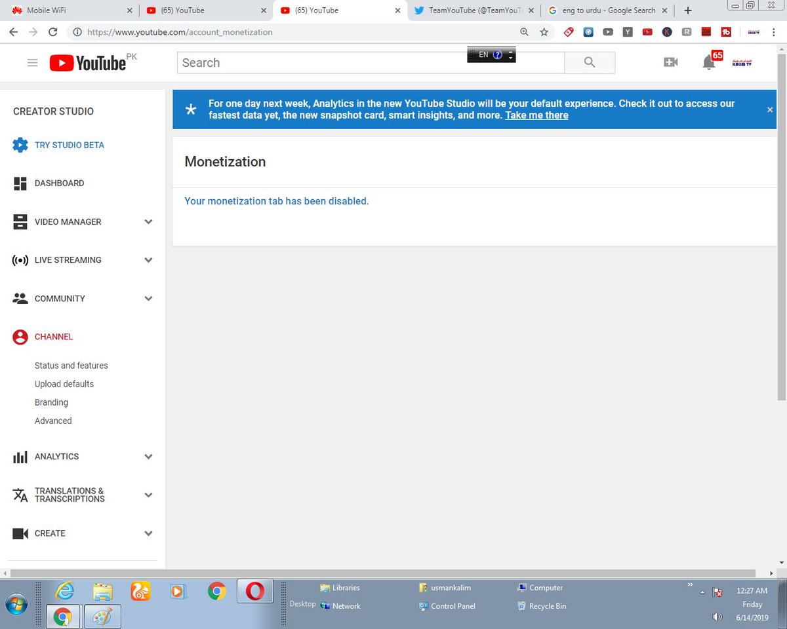Click the red tag extension icon
787x629 pixels.
[569, 31]
